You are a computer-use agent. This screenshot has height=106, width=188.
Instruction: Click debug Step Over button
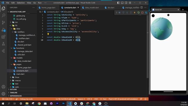tap(123, 13)
